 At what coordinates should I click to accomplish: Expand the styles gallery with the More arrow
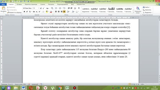click(133, 12)
